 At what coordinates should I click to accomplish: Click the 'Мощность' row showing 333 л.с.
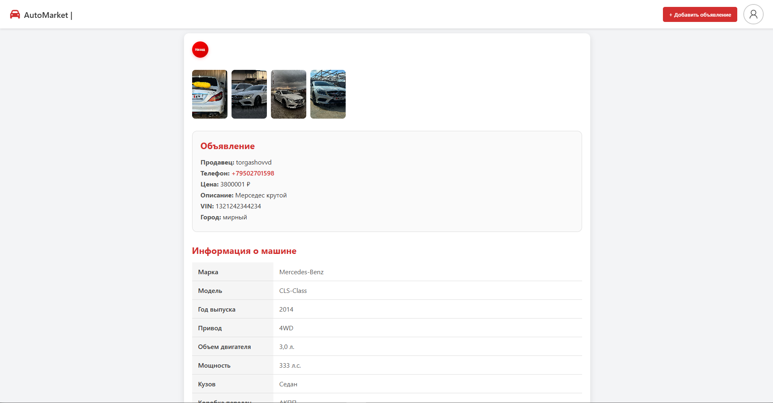290,366
